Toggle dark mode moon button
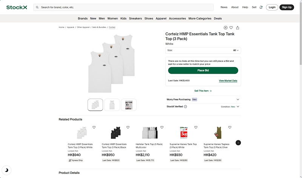The image size is (302, 178). click(x=6, y=170)
